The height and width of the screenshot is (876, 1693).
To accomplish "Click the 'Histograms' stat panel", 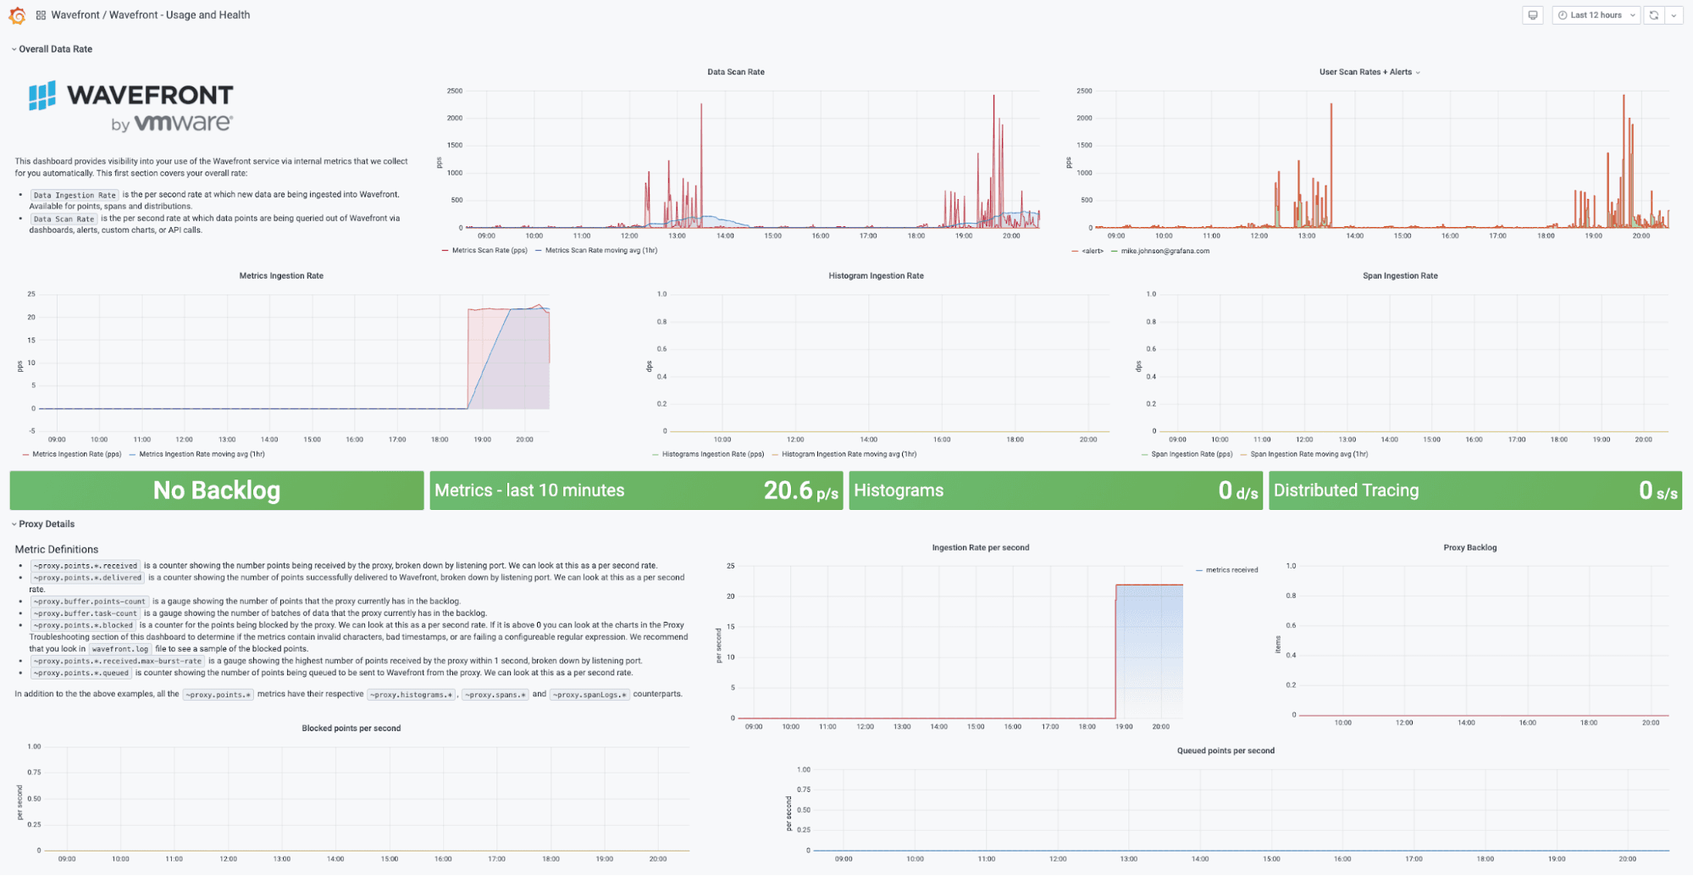I will point(1056,491).
